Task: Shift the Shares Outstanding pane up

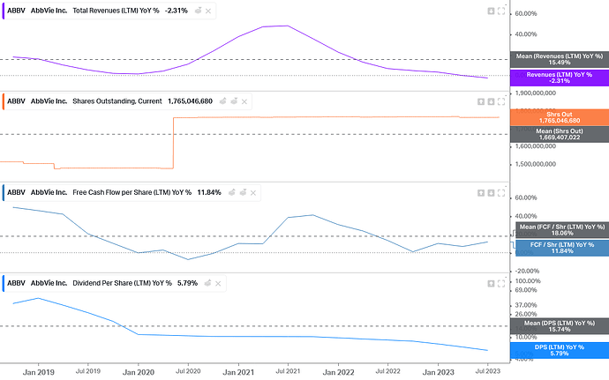Action: pos(481,101)
